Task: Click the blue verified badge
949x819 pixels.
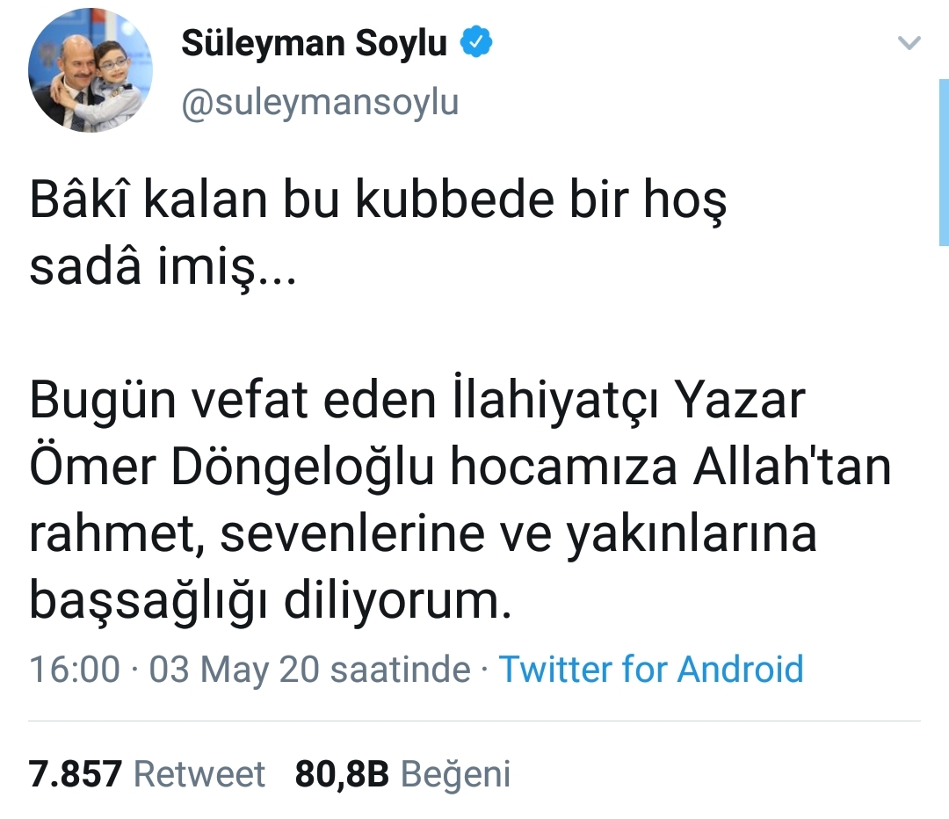Action: [x=477, y=43]
